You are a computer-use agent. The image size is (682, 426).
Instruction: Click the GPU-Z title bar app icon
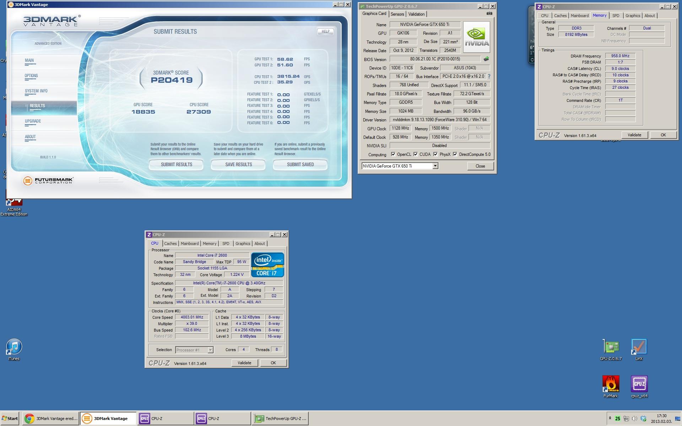click(362, 6)
